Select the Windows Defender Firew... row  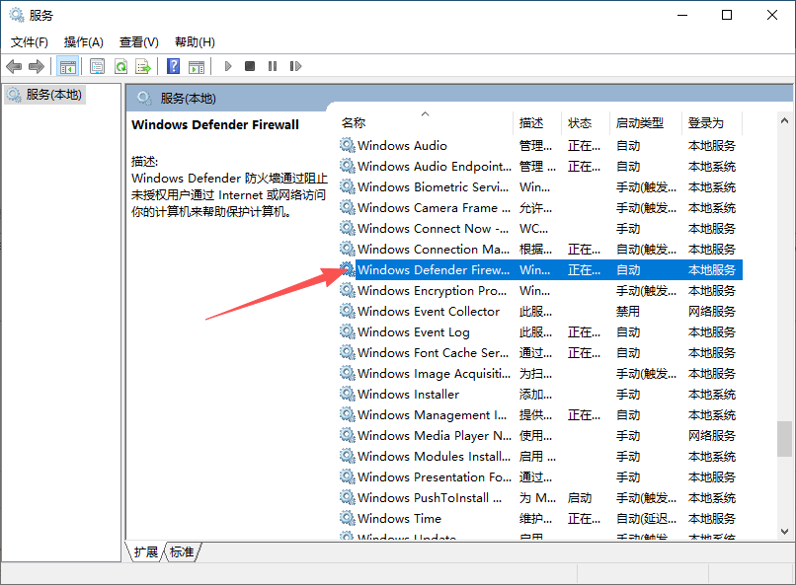pyautogui.click(x=540, y=269)
